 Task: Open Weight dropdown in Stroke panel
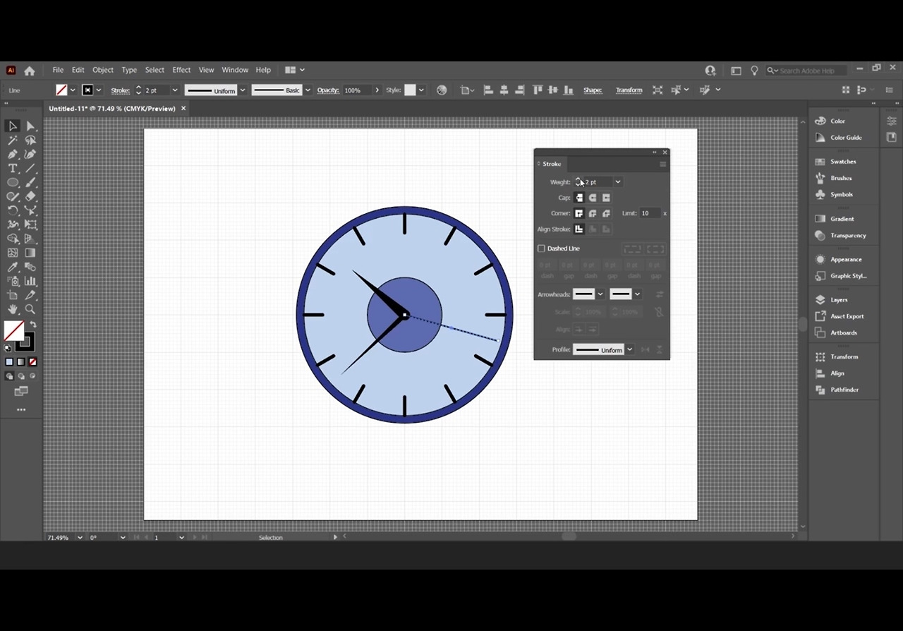[618, 182]
